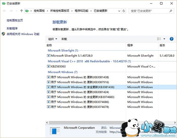Open 启用或关闭 Windows 功能 link
Viewport: 177px width, 138px height.
click(23, 34)
